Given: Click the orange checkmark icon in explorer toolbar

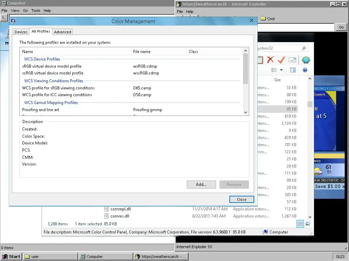Looking at the screenshot, I should (x=281, y=60).
